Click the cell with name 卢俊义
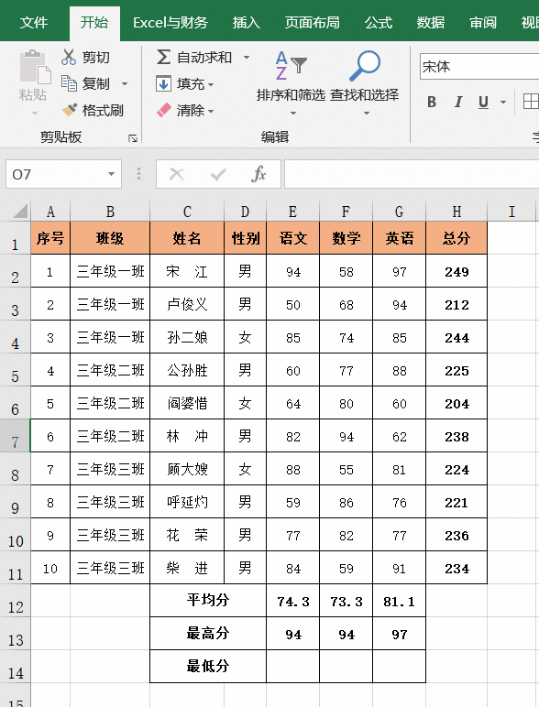The width and height of the screenshot is (539, 707). point(187,304)
